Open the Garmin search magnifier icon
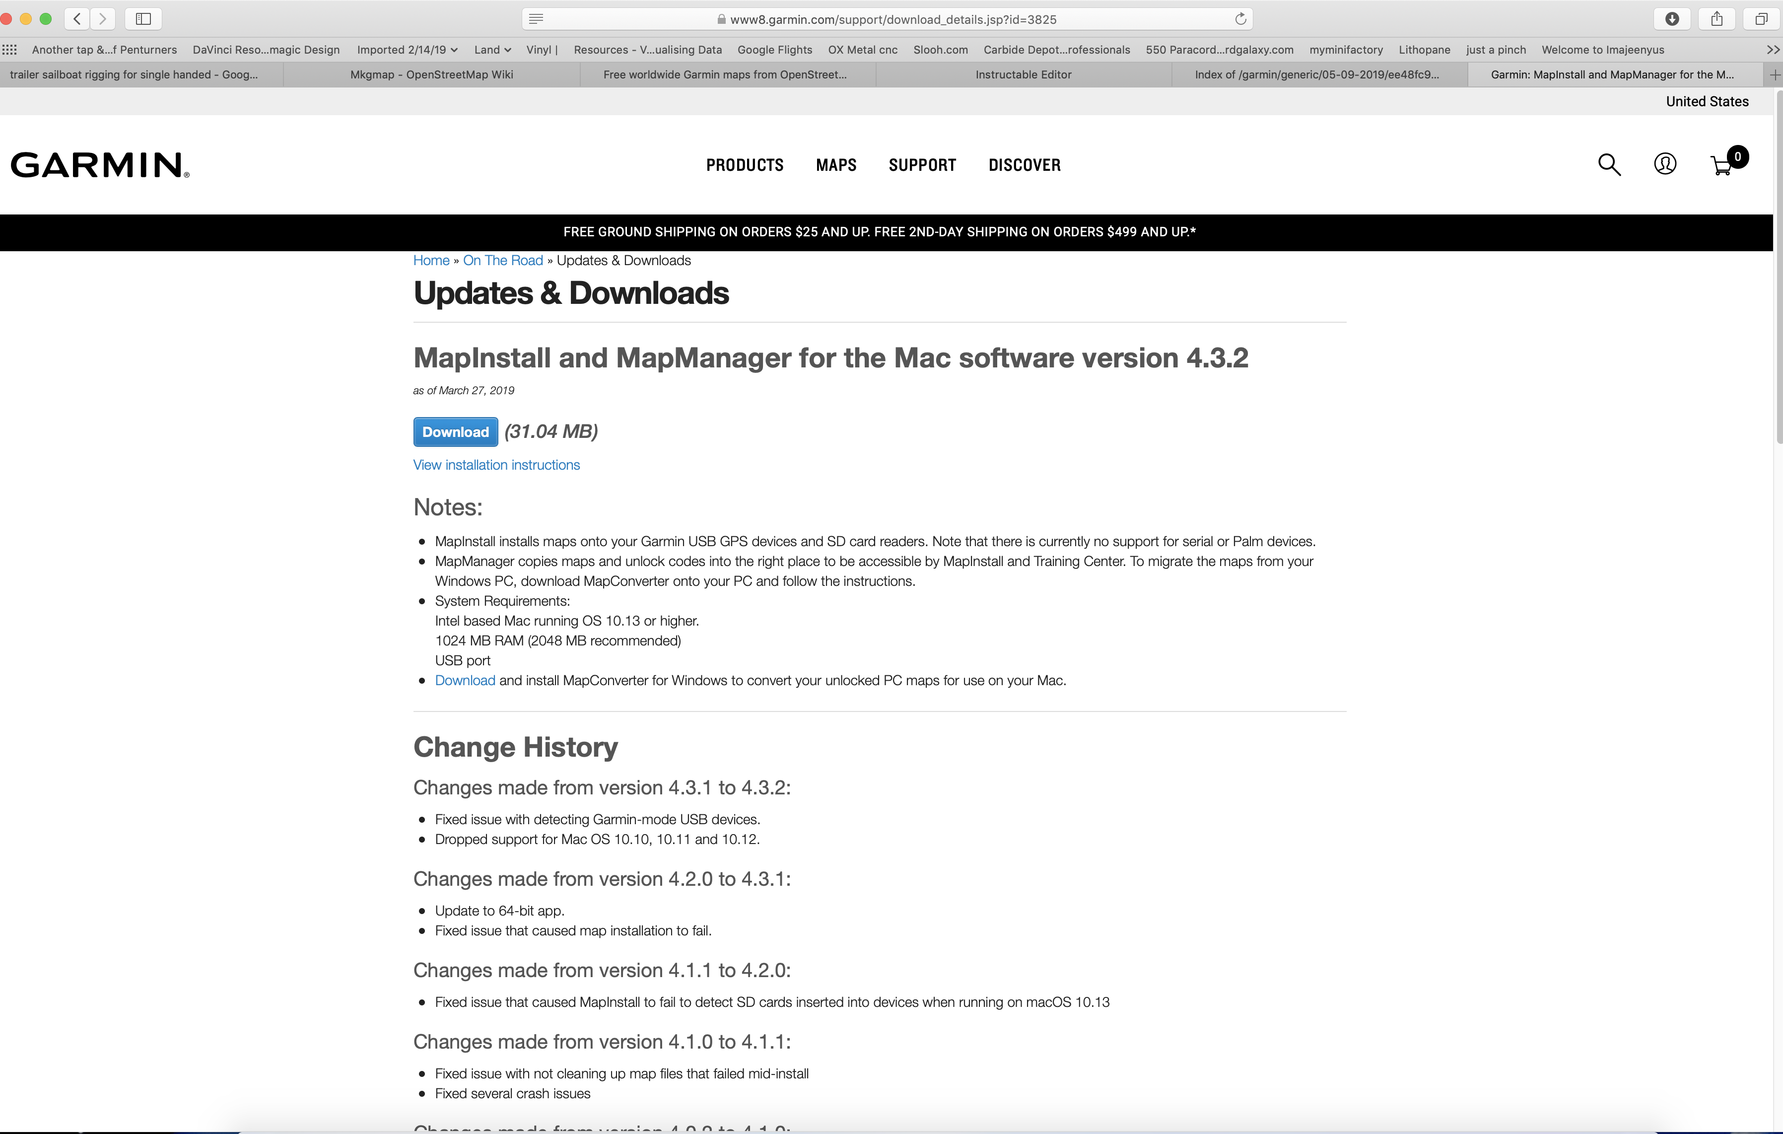 pyautogui.click(x=1609, y=164)
